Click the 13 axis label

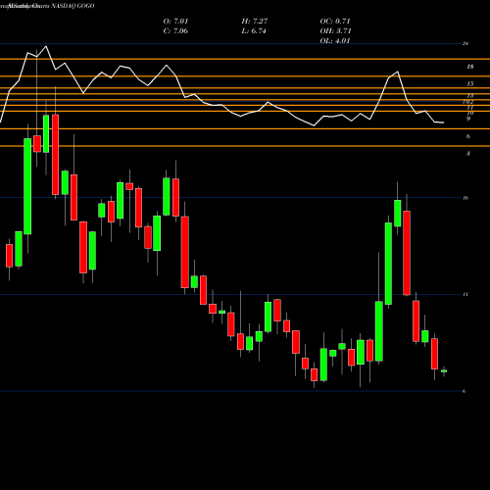(x=470, y=96)
